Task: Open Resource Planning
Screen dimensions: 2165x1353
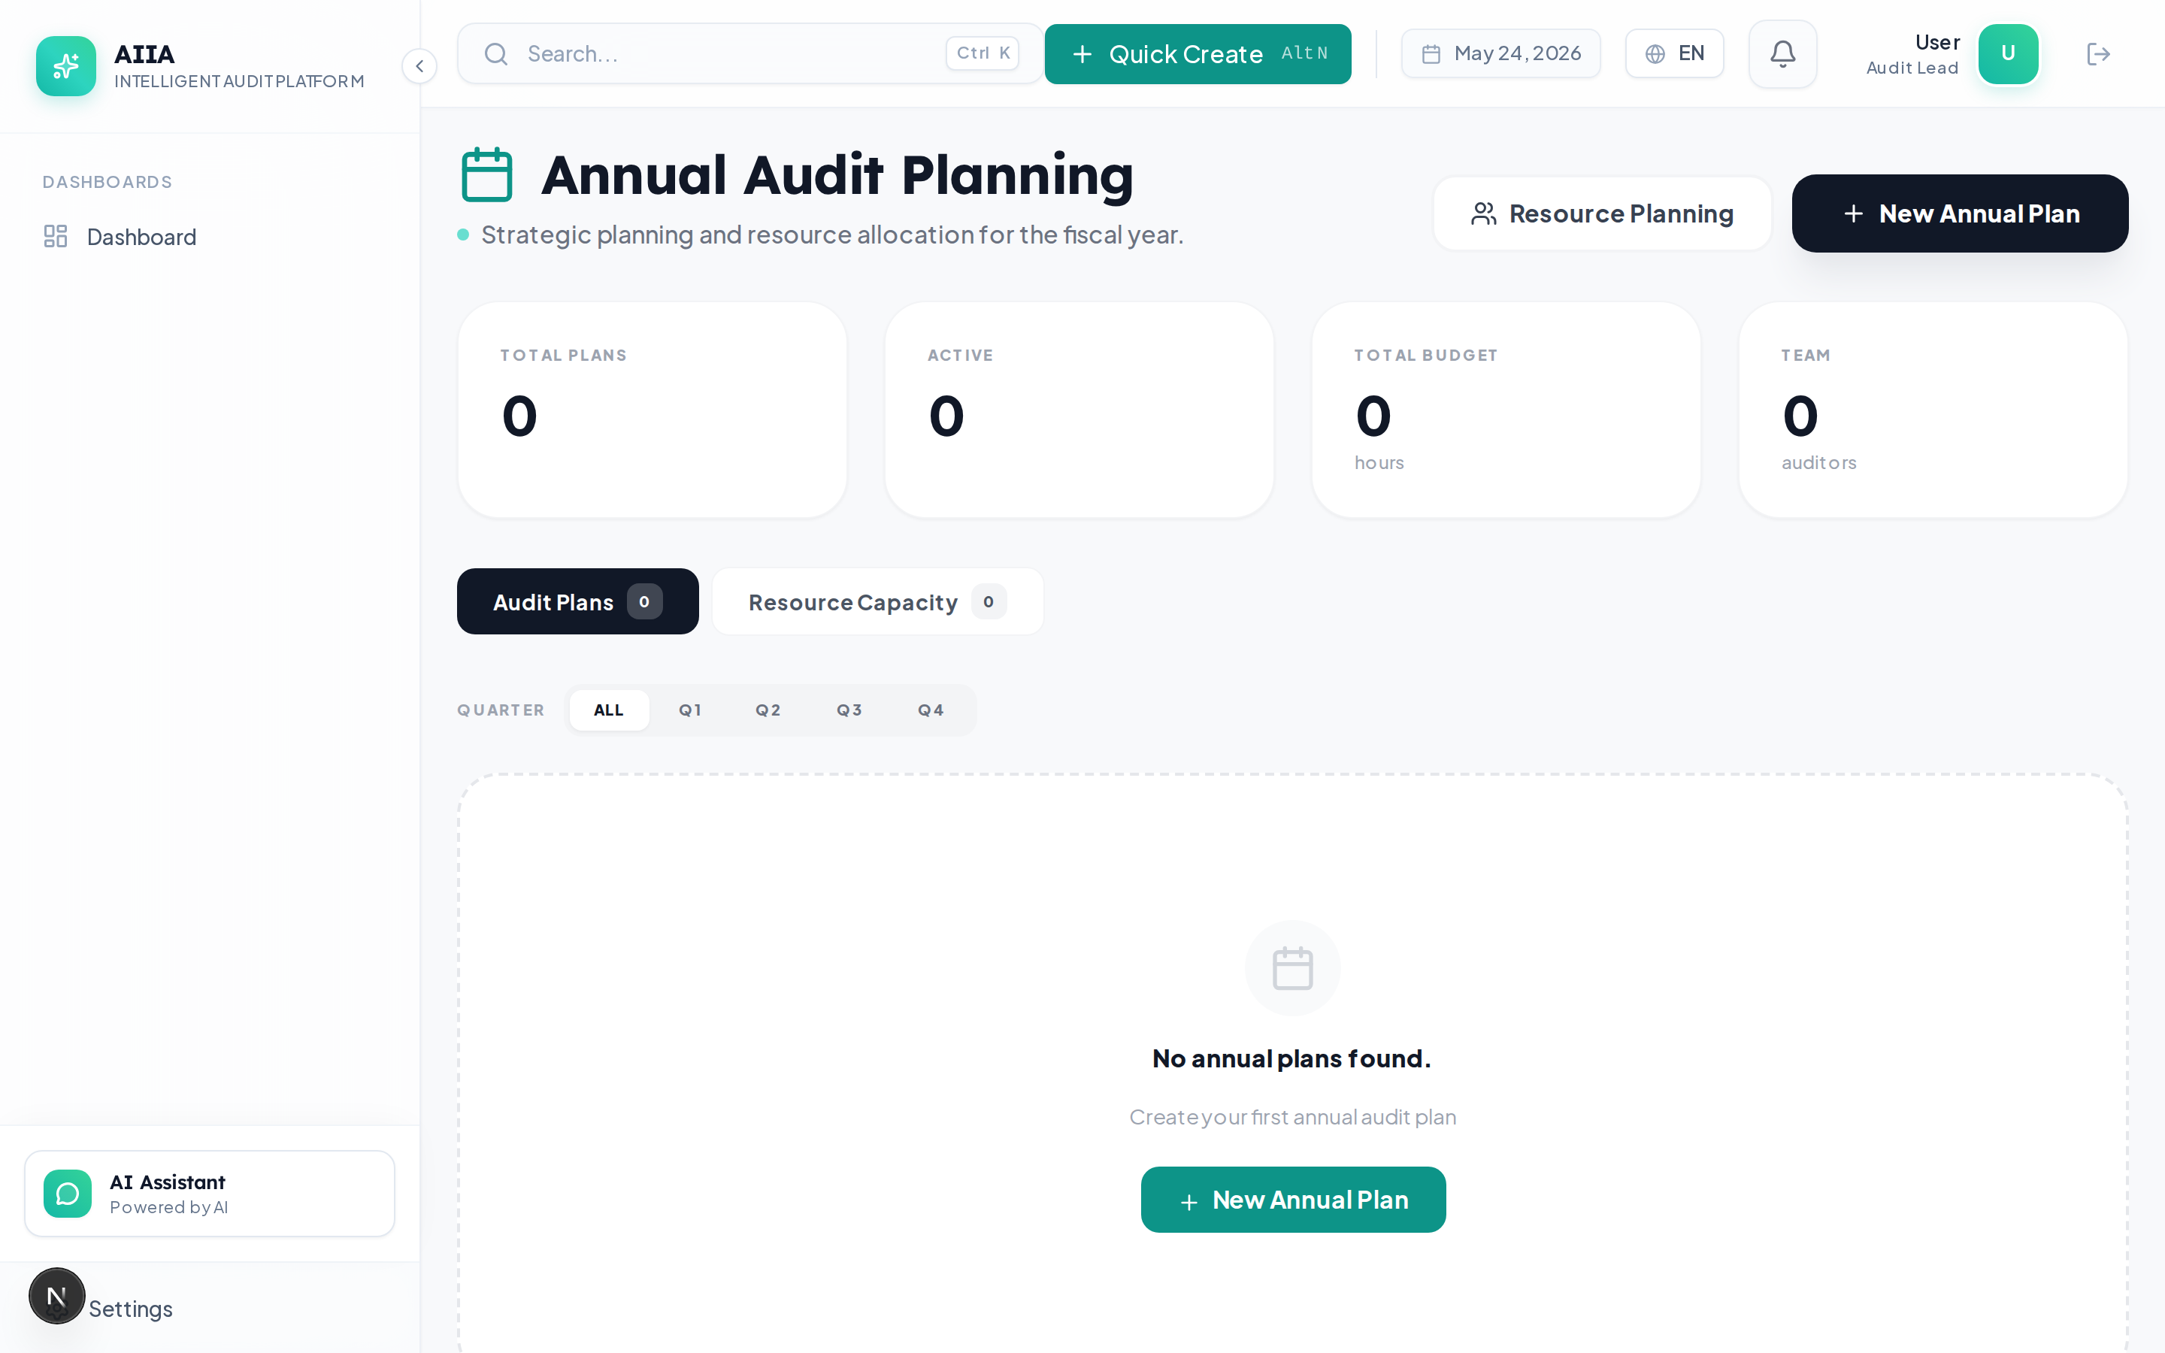Action: 1601,214
